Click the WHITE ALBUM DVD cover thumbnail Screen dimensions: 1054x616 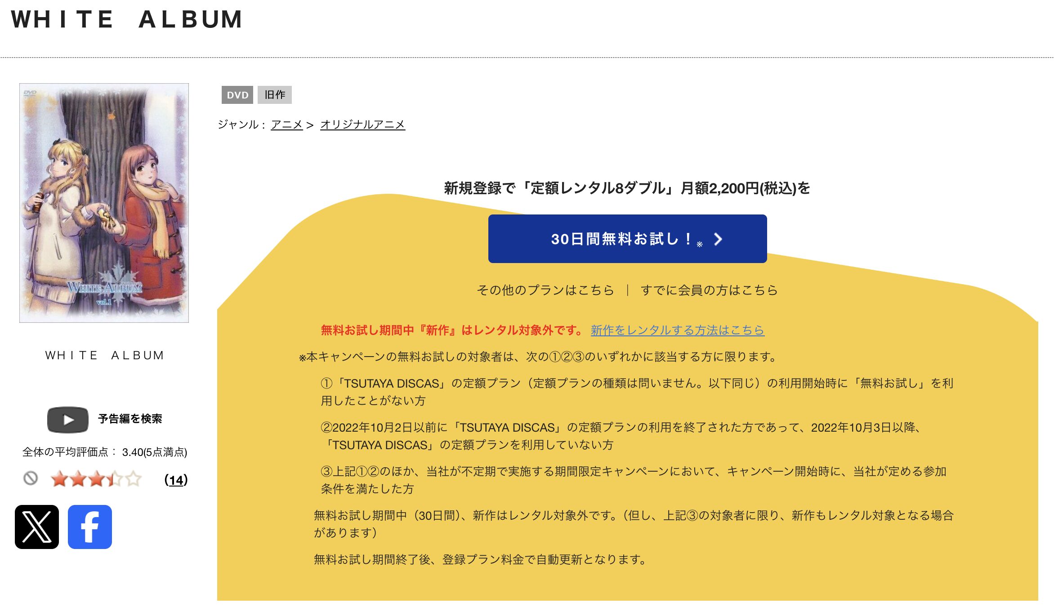tap(104, 203)
